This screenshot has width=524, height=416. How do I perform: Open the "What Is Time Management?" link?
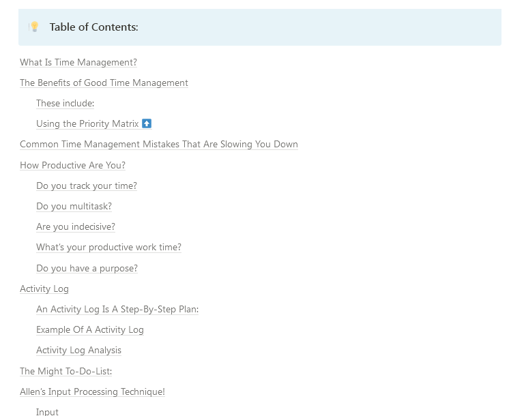(78, 63)
